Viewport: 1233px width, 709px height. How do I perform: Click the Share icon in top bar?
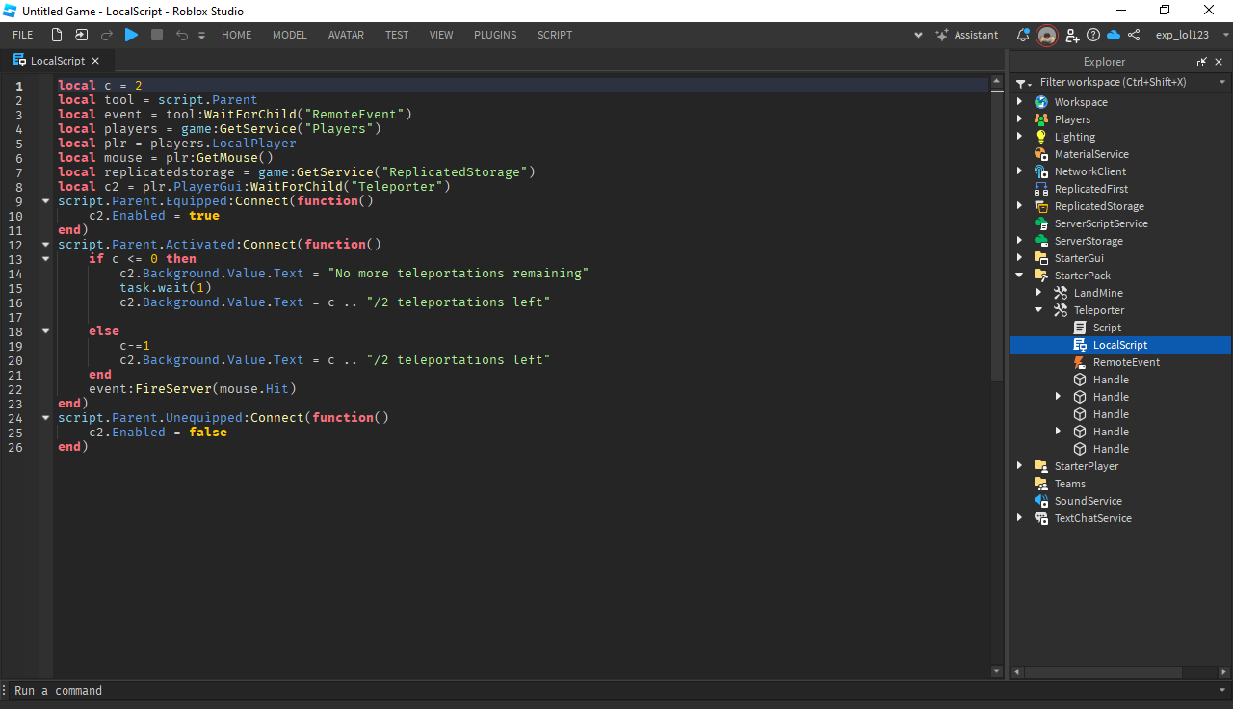pos(1134,35)
